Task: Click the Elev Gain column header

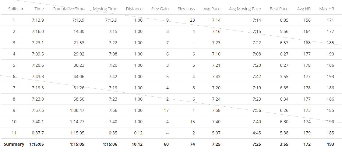Action: pos(160,9)
